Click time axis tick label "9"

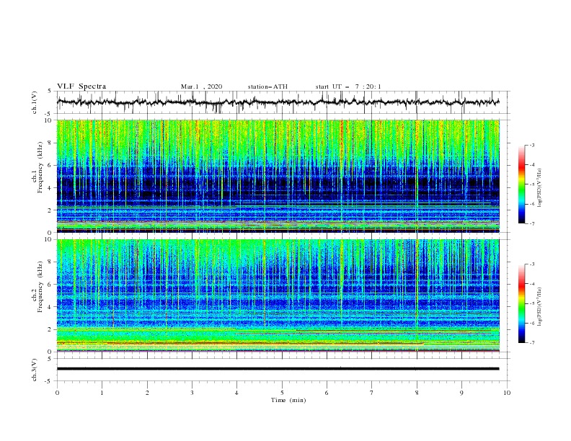(461, 393)
